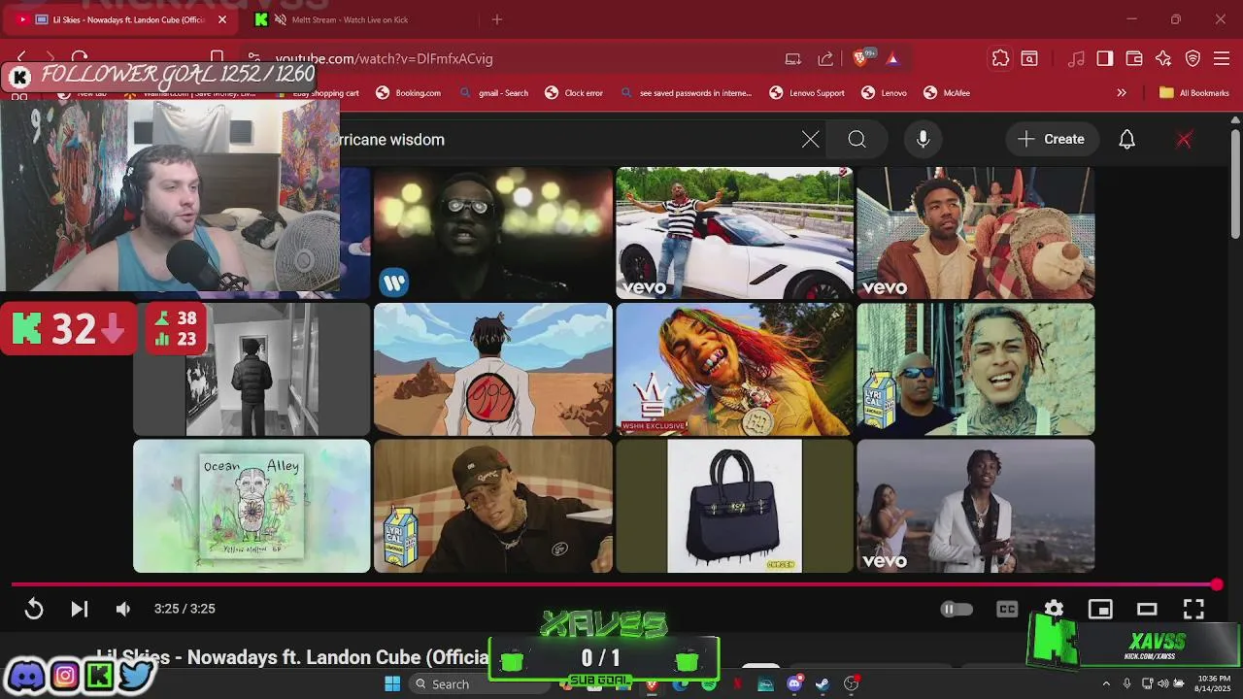Open Brave Rewards triangle icon
Screen dimensions: 1243x699
click(x=892, y=59)
